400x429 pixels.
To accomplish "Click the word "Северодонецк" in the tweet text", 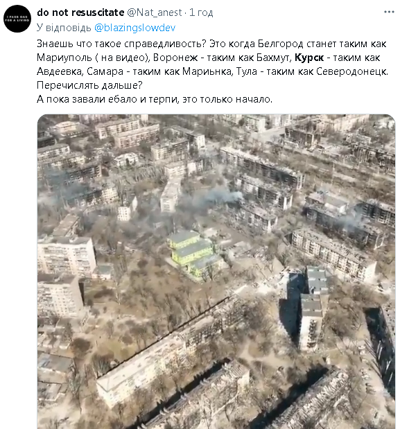I will [x=352, y=71].
